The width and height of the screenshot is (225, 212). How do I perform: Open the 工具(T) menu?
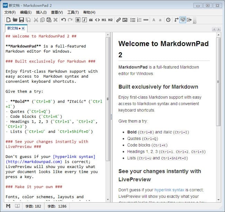73,12
